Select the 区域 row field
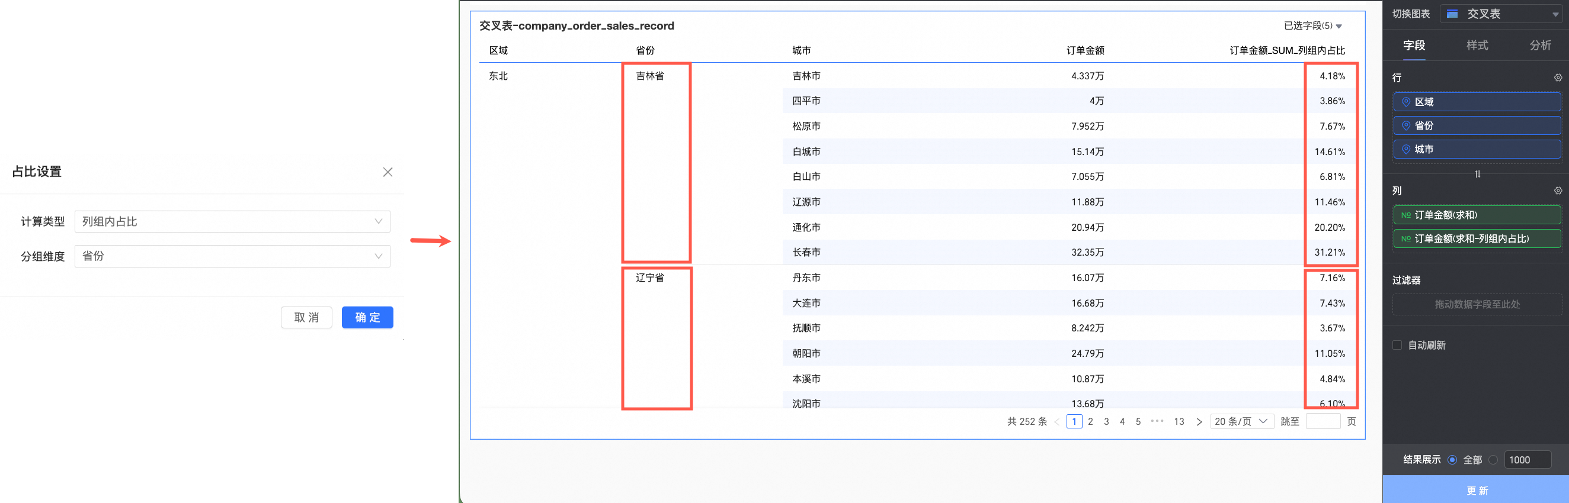Image resolution: width=1569 pixels, height=503 pixels. [1477, 102]
